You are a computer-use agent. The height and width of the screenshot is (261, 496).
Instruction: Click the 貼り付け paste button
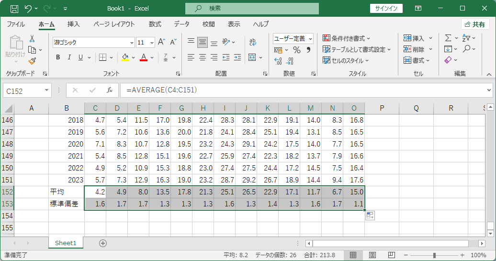coord(15,48)
